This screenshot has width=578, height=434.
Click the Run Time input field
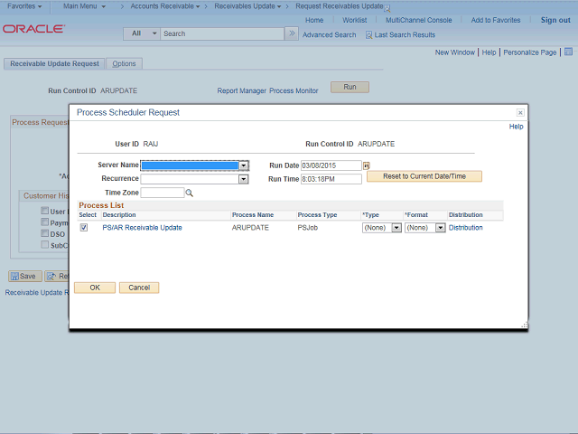coord(331,179)
